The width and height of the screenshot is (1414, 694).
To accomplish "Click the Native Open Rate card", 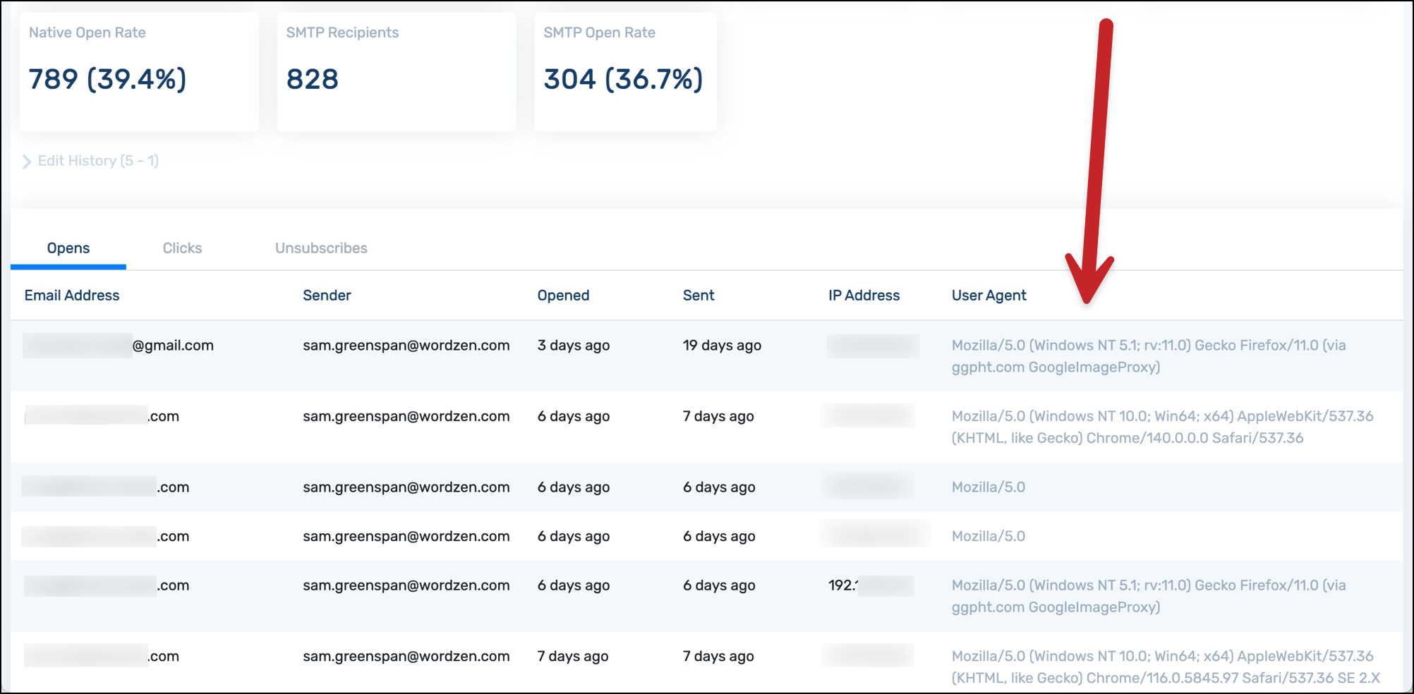I will click(x=139, y=71).
